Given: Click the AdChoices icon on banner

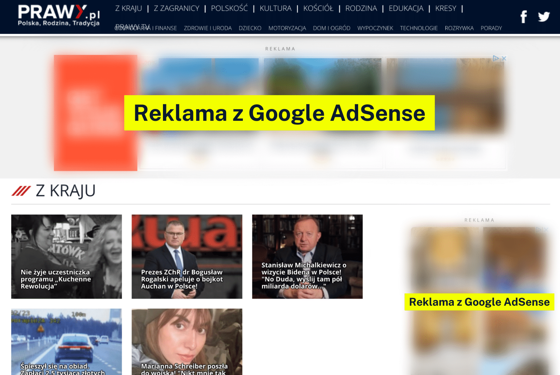Looking at the screenshot, I should click(x=496, y=58).
